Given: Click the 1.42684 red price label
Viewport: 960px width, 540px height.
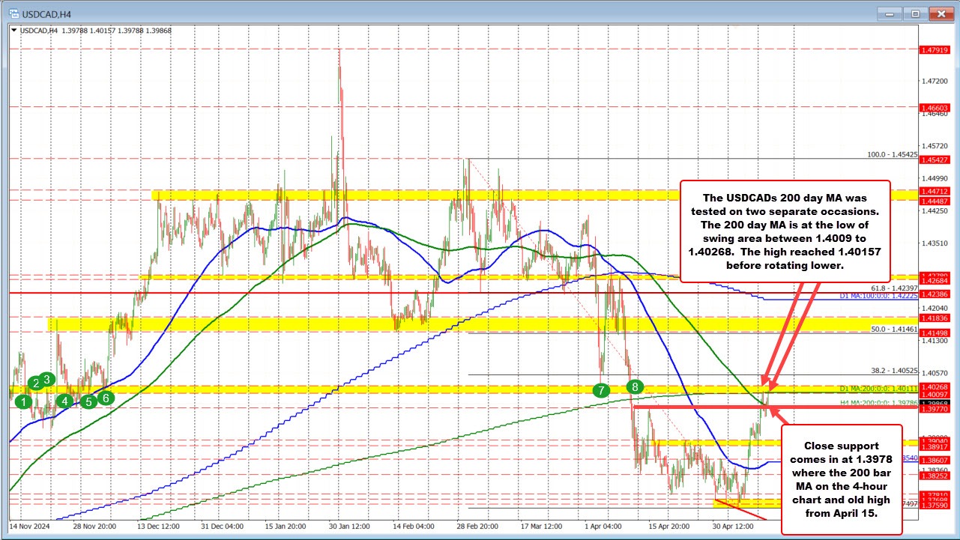Looking at the screenshot, I should tap(935, 282).
